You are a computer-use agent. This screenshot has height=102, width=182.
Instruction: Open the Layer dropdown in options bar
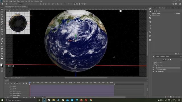pos(21,4)
